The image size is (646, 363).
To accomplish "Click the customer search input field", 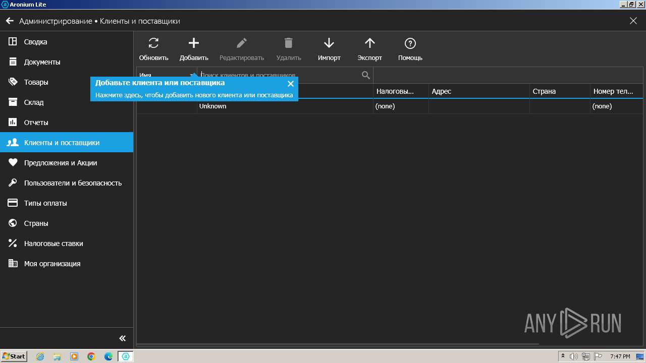I will [280, 75].
